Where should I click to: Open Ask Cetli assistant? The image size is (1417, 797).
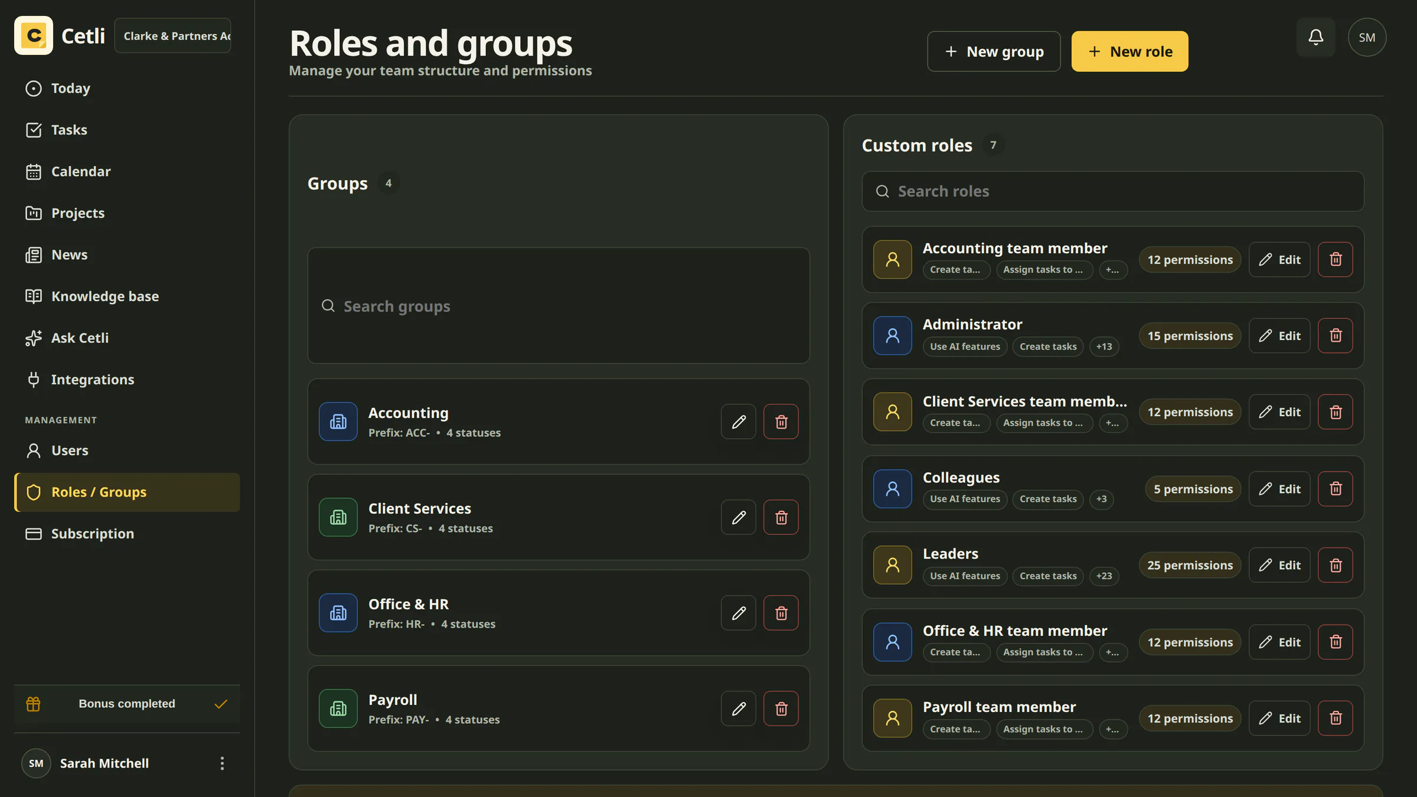coord(127,338)
